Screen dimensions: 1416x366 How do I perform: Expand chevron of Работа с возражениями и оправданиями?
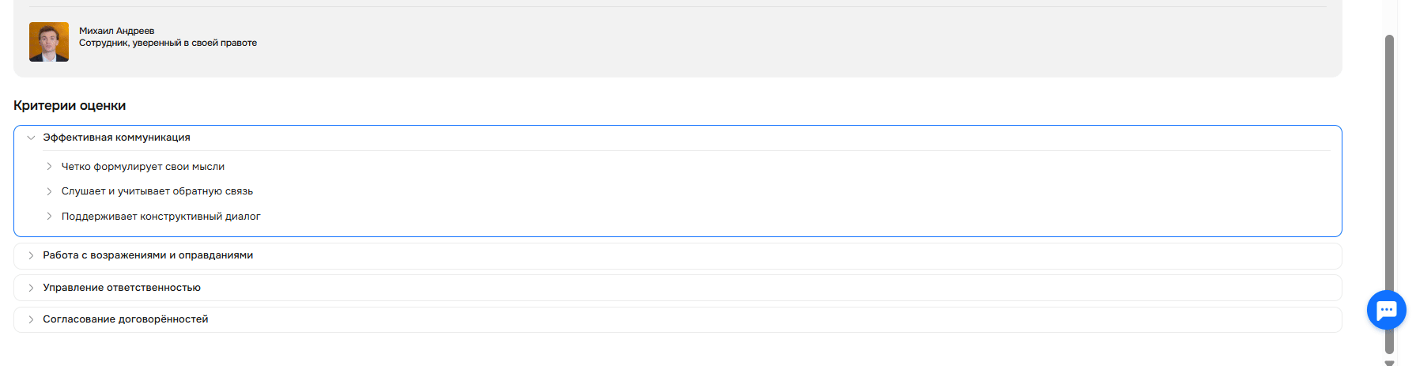(31, 255)
